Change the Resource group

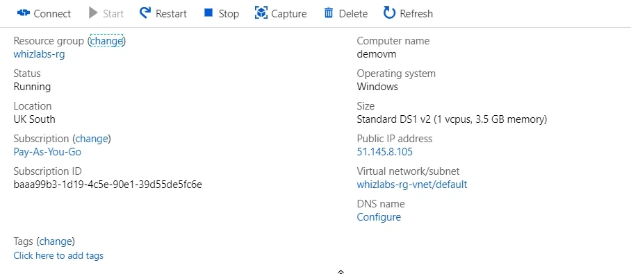pyautogui.click(x=106, y=40)
